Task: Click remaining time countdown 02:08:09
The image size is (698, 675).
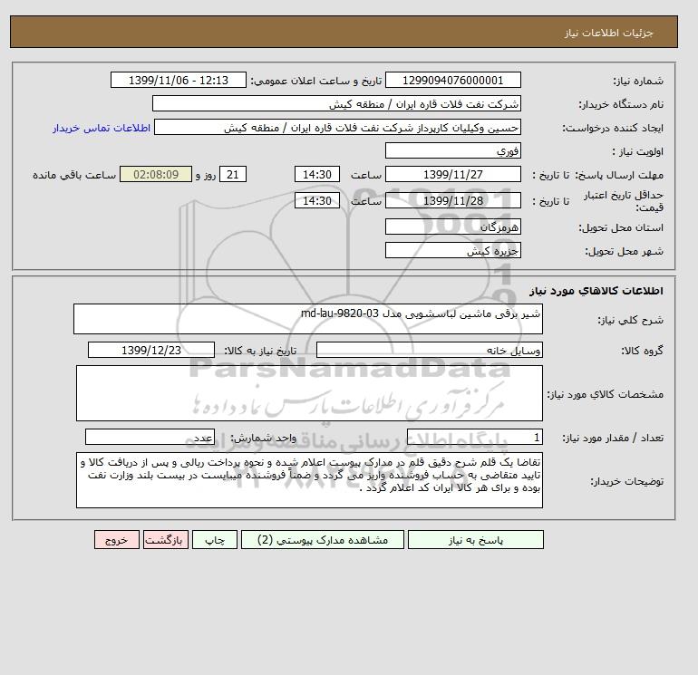Action: pyautogui.click(x=156, y=175)
